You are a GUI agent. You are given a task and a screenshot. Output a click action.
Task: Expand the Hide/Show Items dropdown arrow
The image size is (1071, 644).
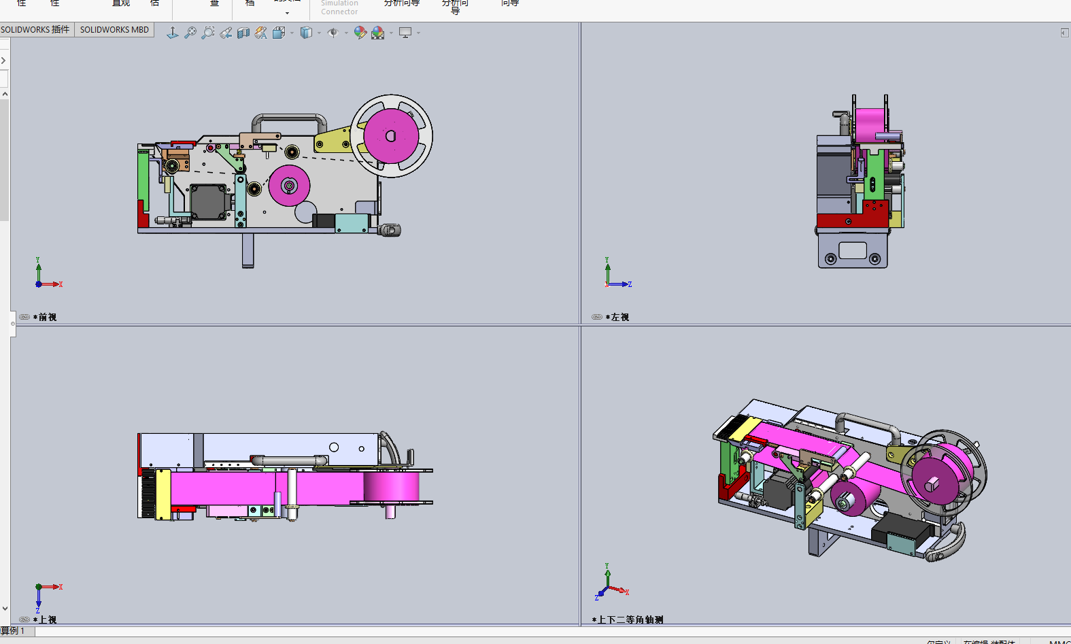click(x=346, y=33)
